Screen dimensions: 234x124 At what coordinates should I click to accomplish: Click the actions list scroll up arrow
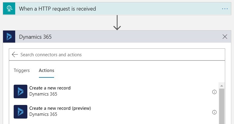click(222, 85)
